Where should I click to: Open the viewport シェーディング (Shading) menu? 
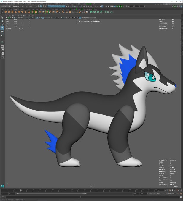click(x=12, y=16)
